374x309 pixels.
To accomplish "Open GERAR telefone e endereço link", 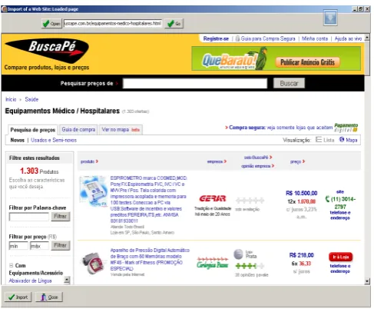I will coord(340,215).
